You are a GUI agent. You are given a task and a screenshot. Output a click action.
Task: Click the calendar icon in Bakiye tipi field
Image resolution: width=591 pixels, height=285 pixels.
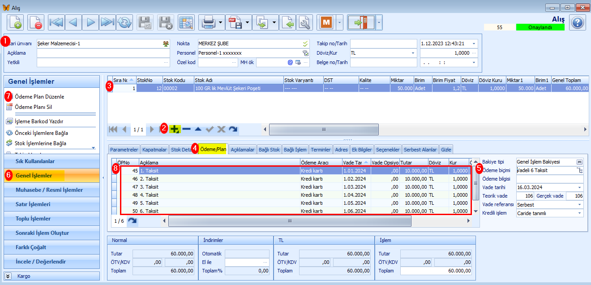580,162
